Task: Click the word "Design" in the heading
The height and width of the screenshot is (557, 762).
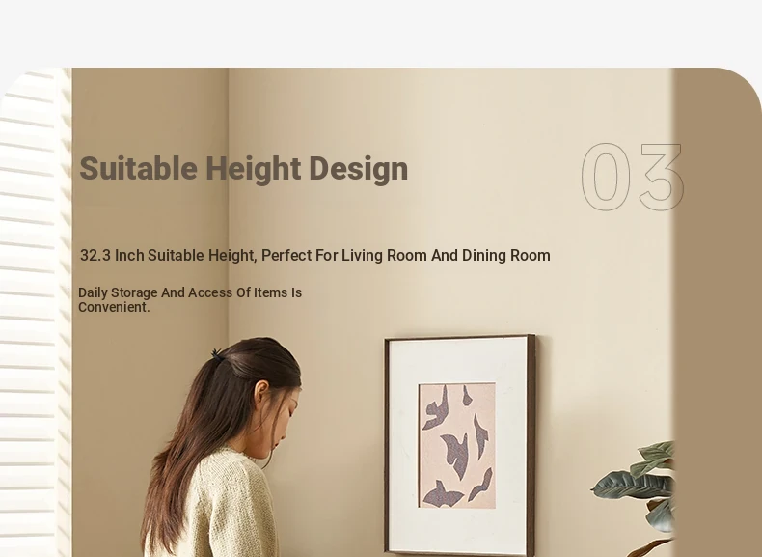Action: click(358, 169)
